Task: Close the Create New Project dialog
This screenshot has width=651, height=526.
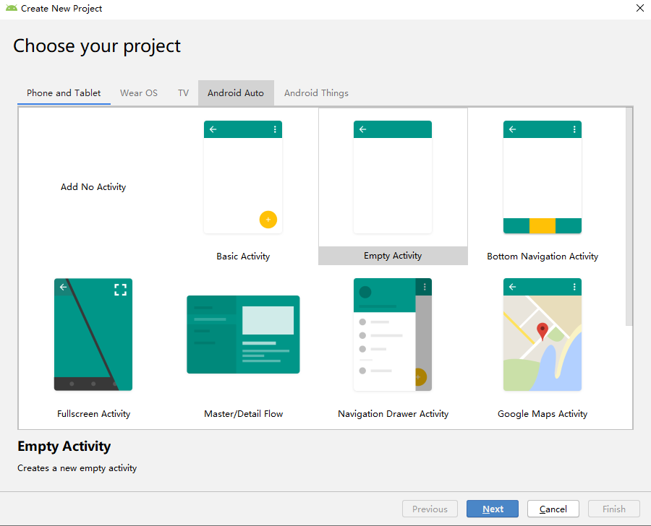Action: (x=640, y=8)
